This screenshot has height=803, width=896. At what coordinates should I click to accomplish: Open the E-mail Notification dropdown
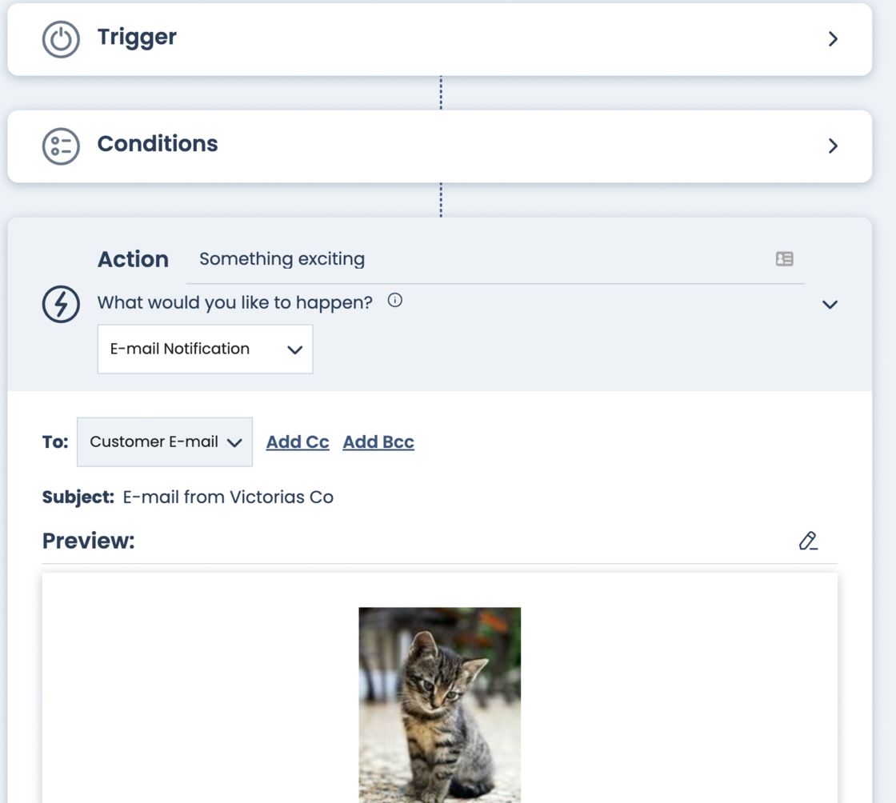tap(206, 349)
